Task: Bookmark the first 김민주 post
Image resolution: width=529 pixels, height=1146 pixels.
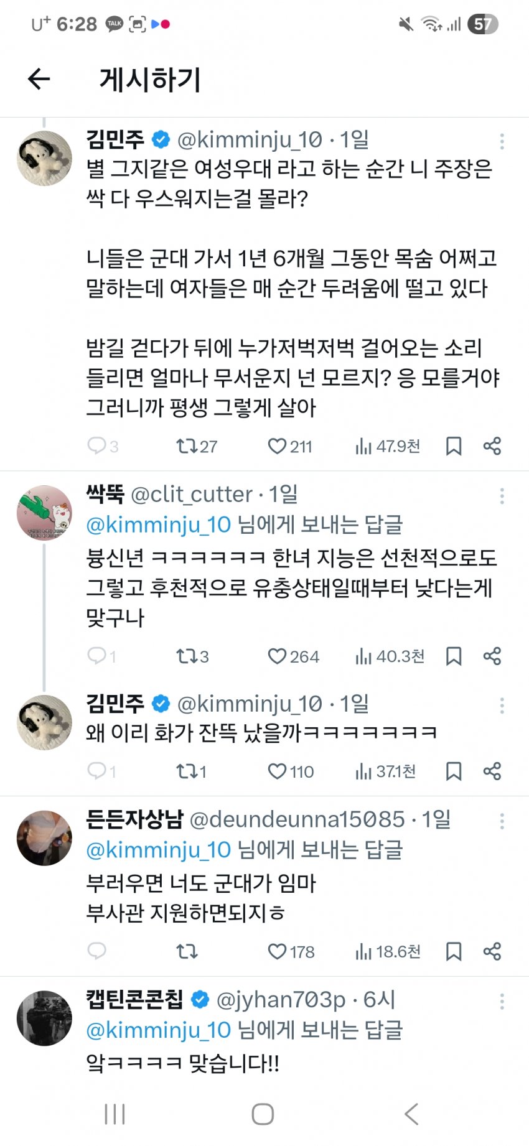Action: tap(454, 446)
